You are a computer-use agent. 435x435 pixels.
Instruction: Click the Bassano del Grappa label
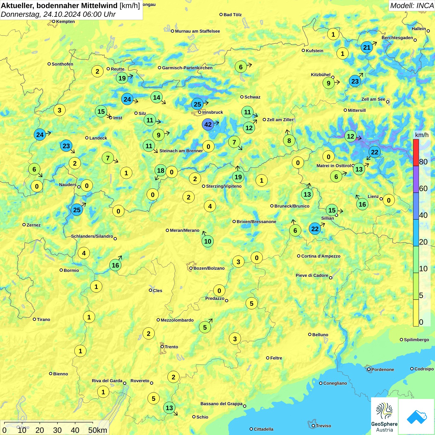tap(222, 404)
